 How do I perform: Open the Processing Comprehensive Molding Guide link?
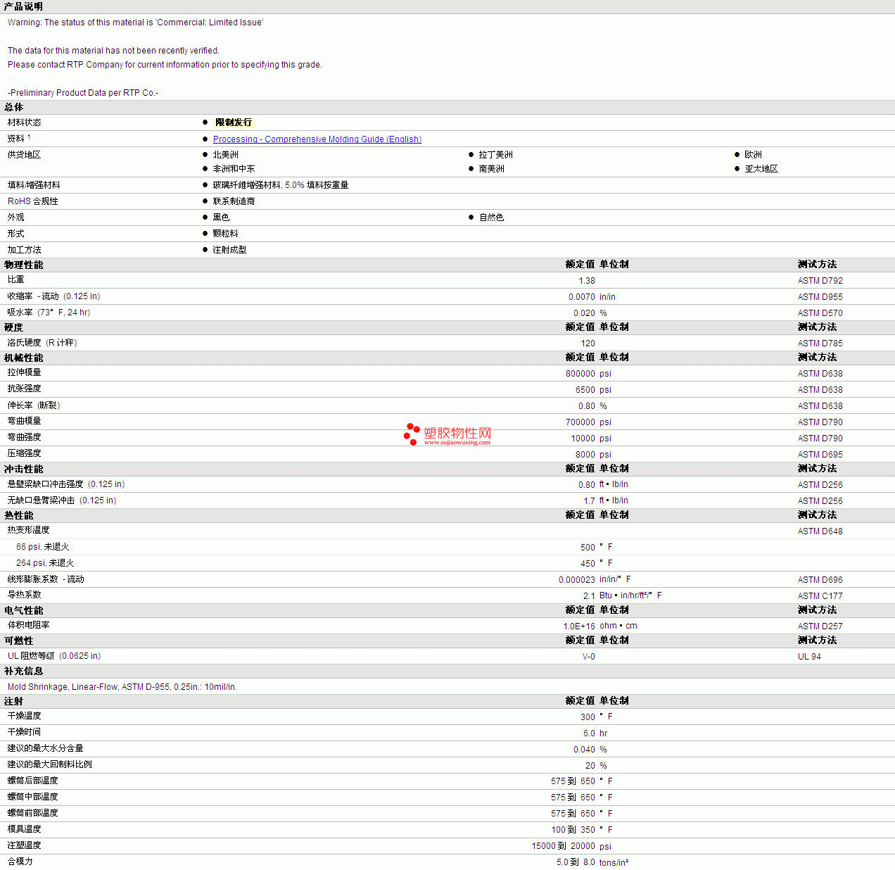point(317,139)
